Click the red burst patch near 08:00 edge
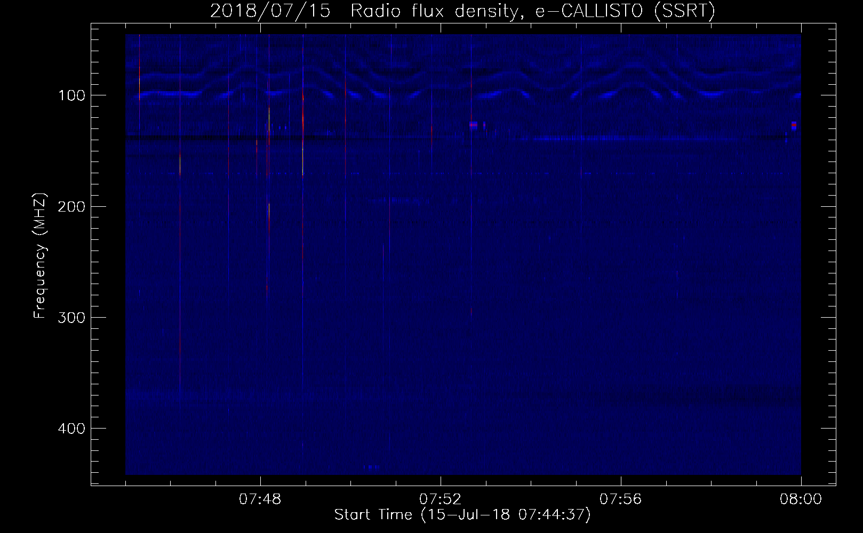The height and width of the screenshot is (533, 863). pos(794,125)
